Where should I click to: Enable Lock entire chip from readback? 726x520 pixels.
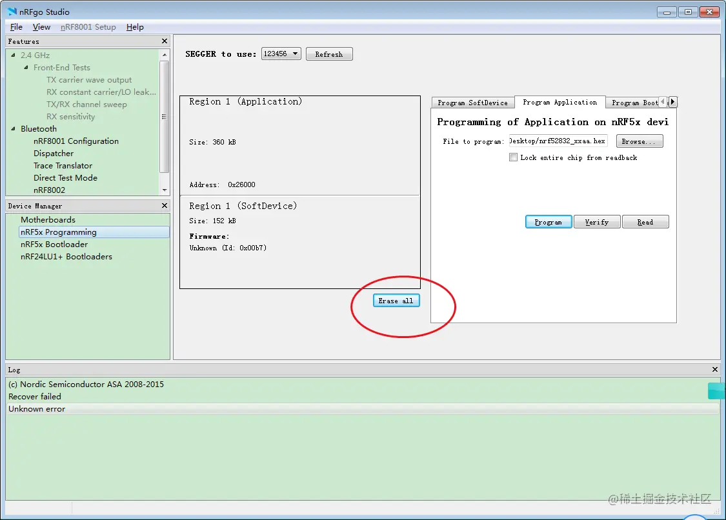[513, 157]
